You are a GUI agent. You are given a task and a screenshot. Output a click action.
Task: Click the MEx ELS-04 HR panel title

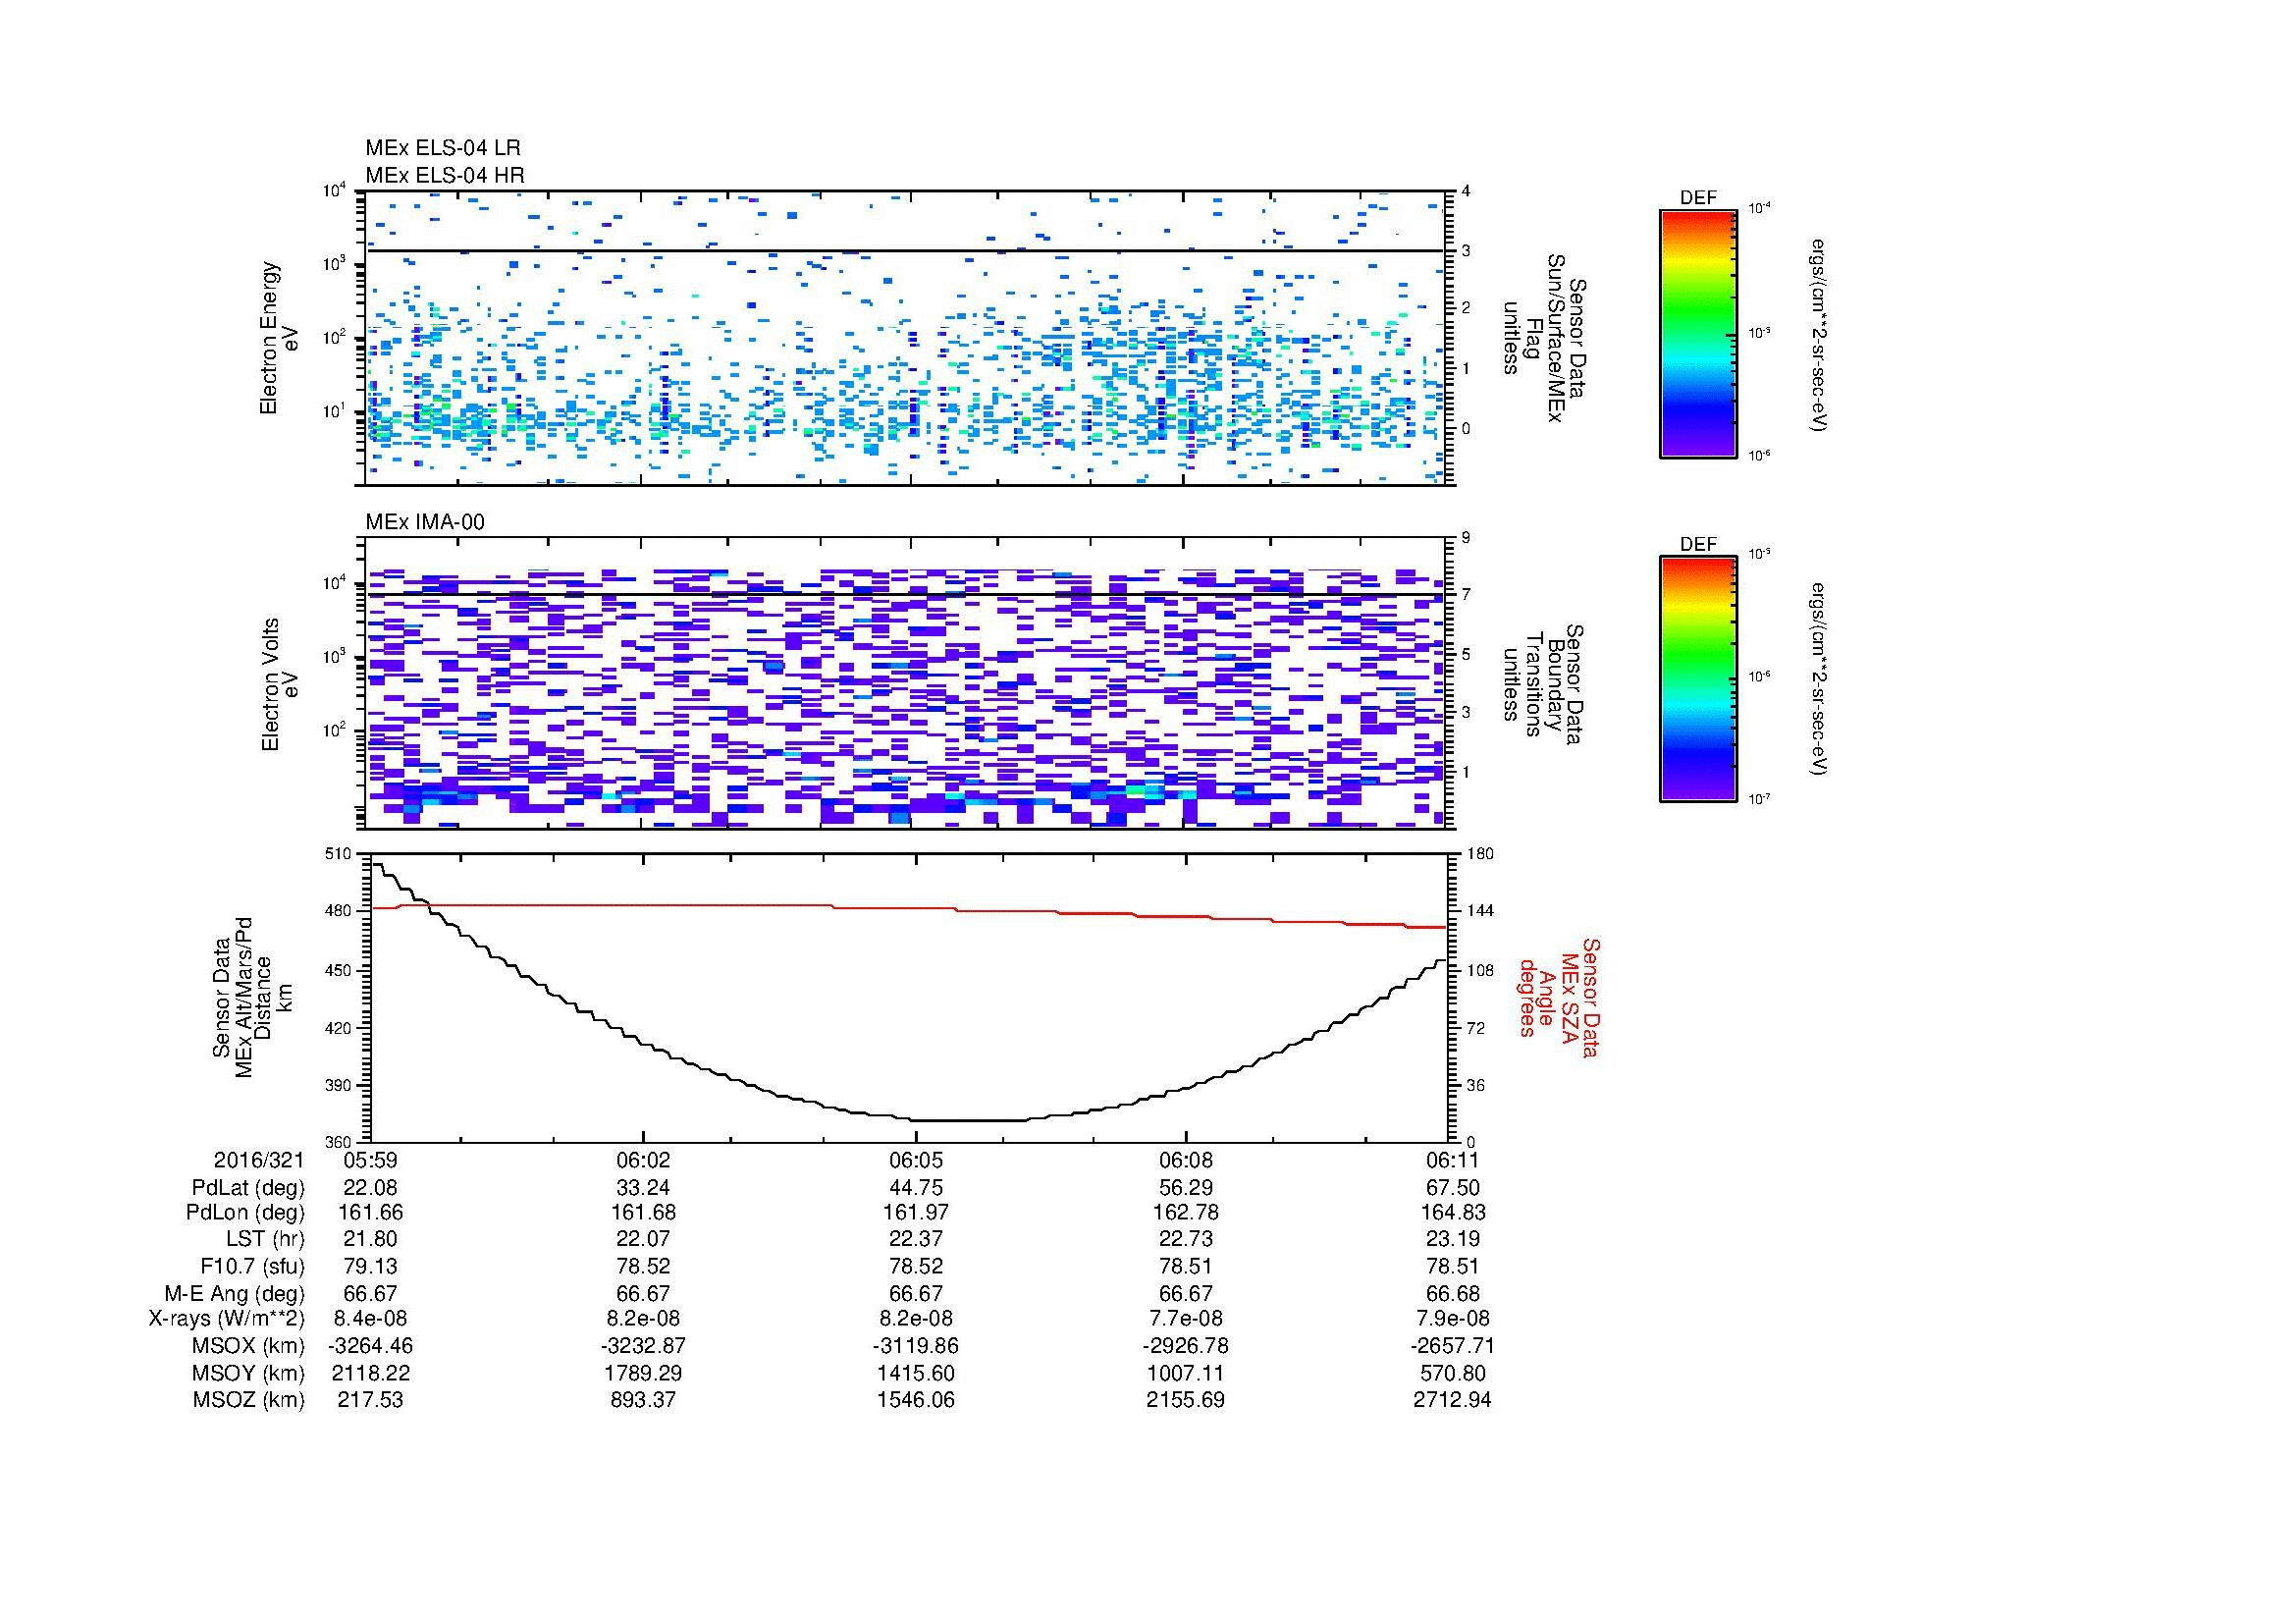point(445,176)
